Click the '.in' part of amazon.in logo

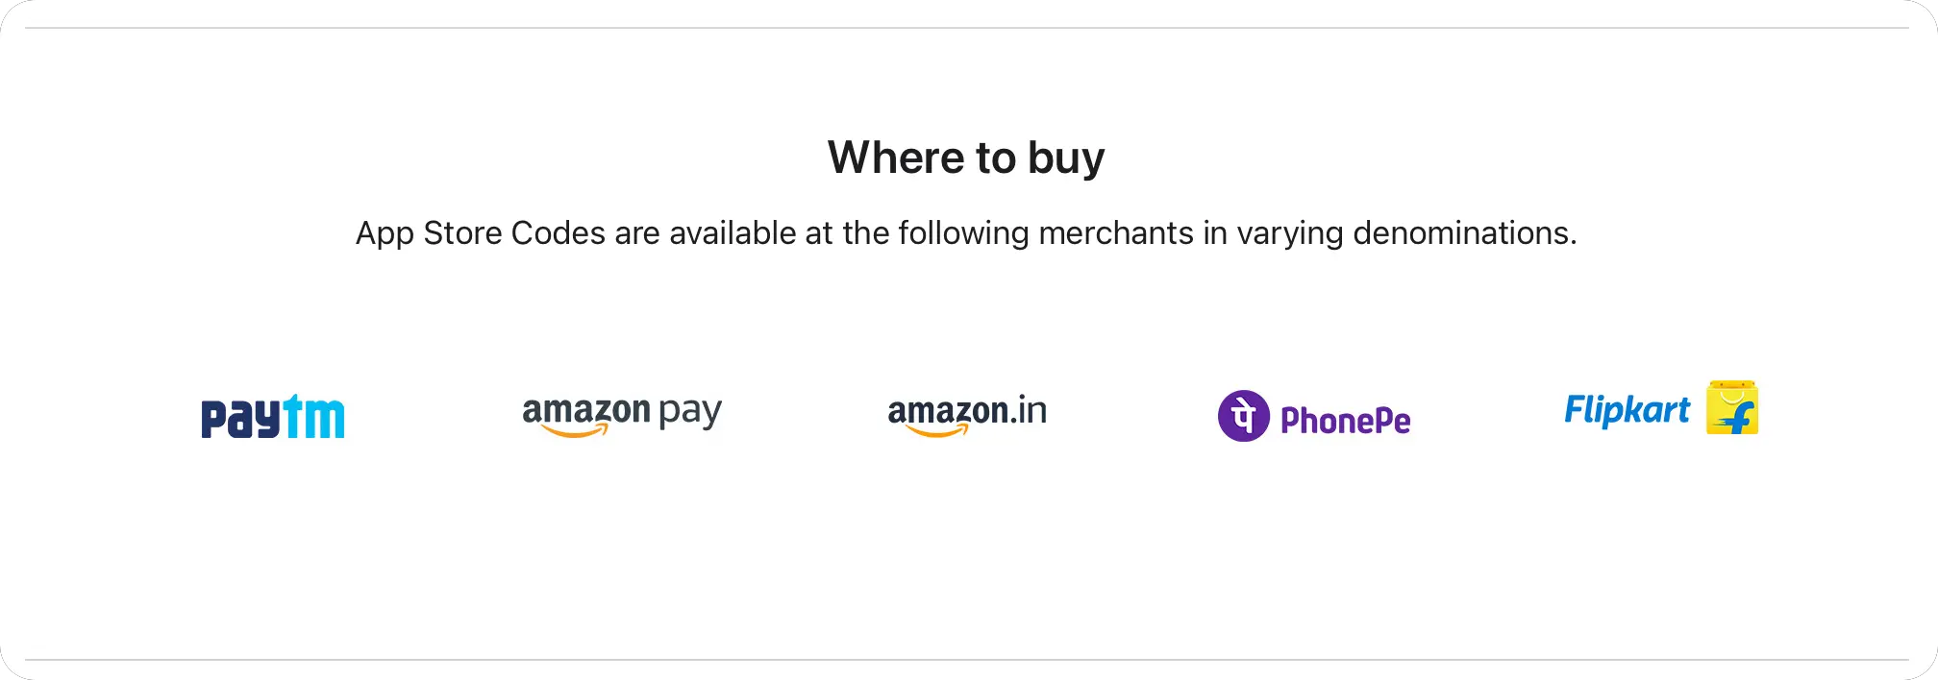click(1028, 410)
